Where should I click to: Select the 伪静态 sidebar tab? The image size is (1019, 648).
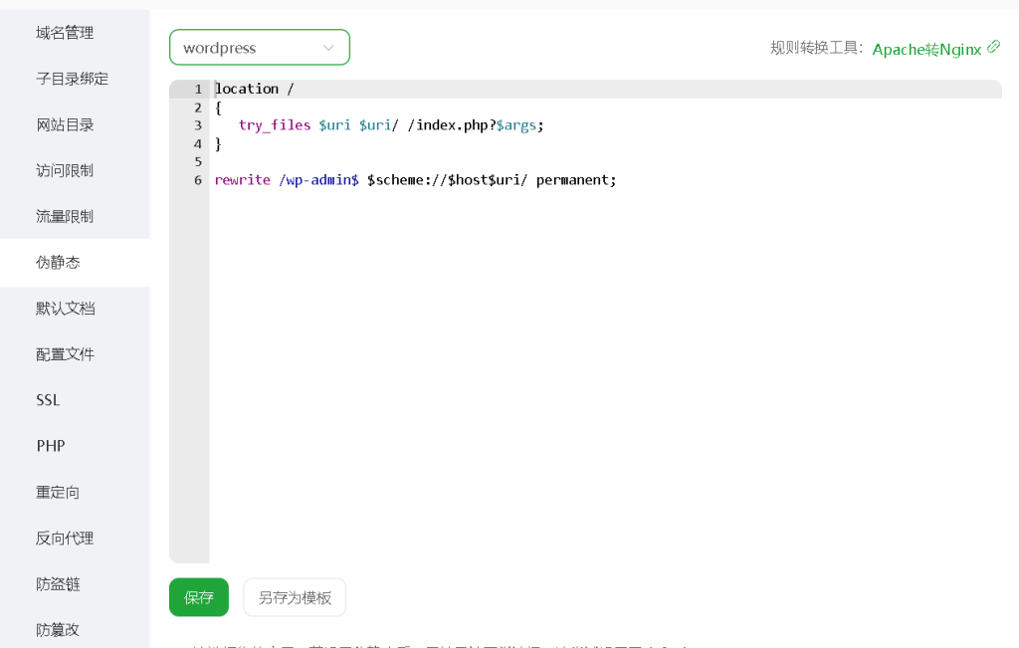tap(58, 263)
